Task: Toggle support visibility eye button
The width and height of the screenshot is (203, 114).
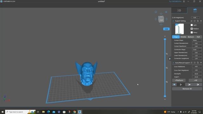Action: (174, 85)
